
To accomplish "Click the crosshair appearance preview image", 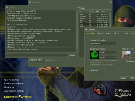I will 126,55.
